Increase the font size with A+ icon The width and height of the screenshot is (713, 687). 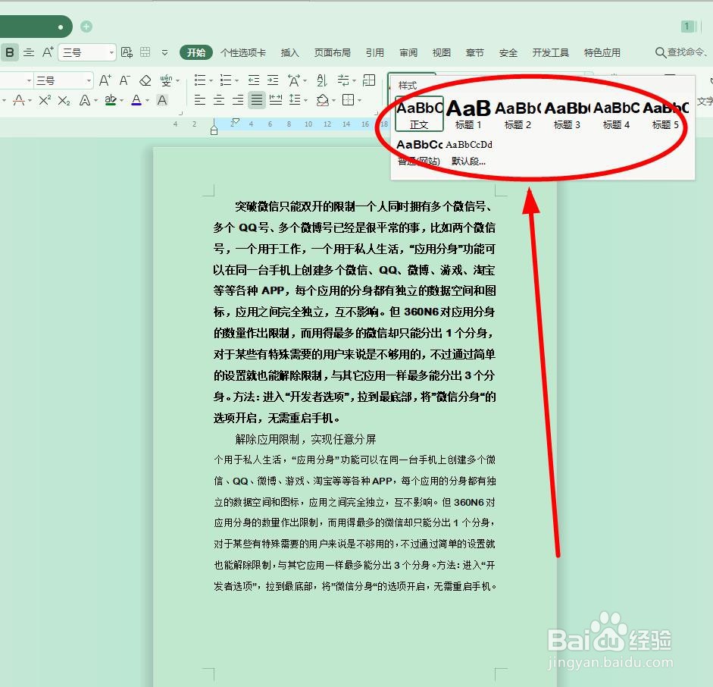click(105, 80)
